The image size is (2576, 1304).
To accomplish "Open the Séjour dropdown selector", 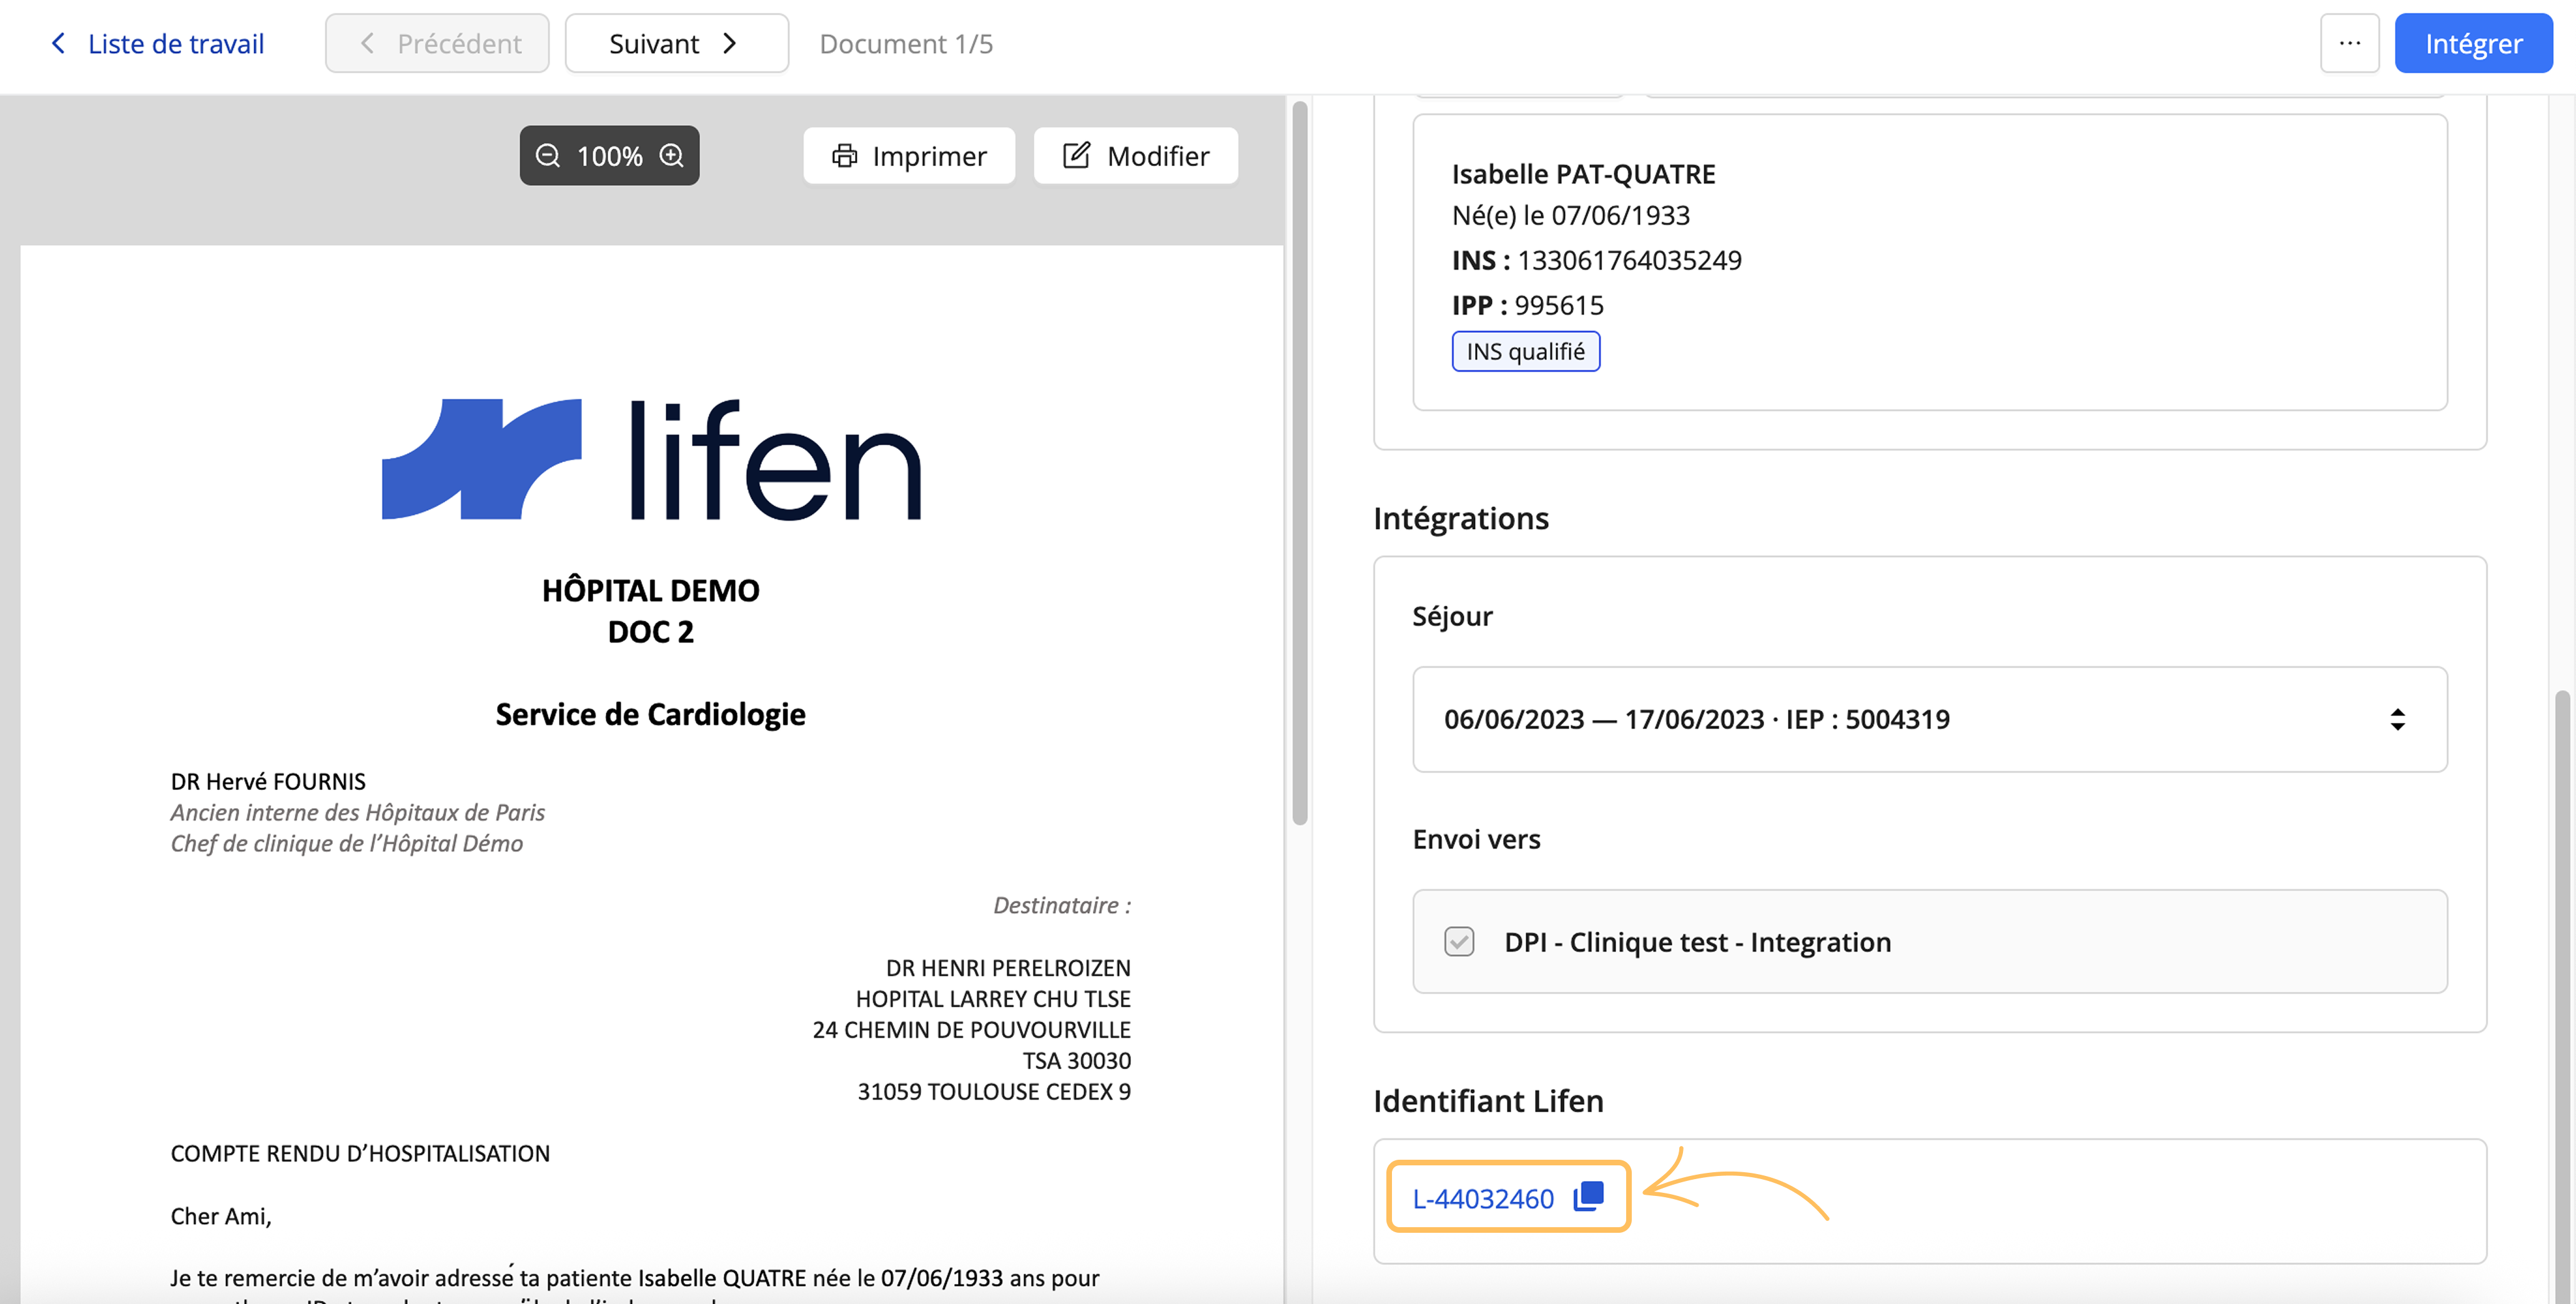I will click(1929, 719).
